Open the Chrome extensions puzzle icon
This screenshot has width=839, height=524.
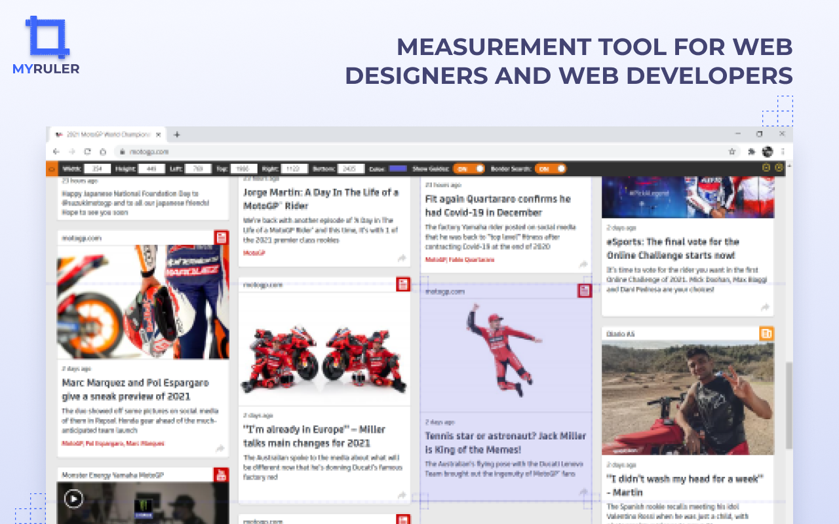click(x=751, y=151)
